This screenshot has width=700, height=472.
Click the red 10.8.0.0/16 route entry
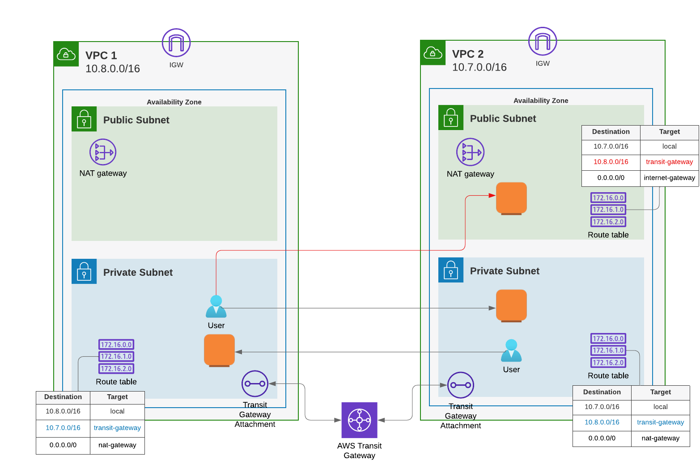611,162
